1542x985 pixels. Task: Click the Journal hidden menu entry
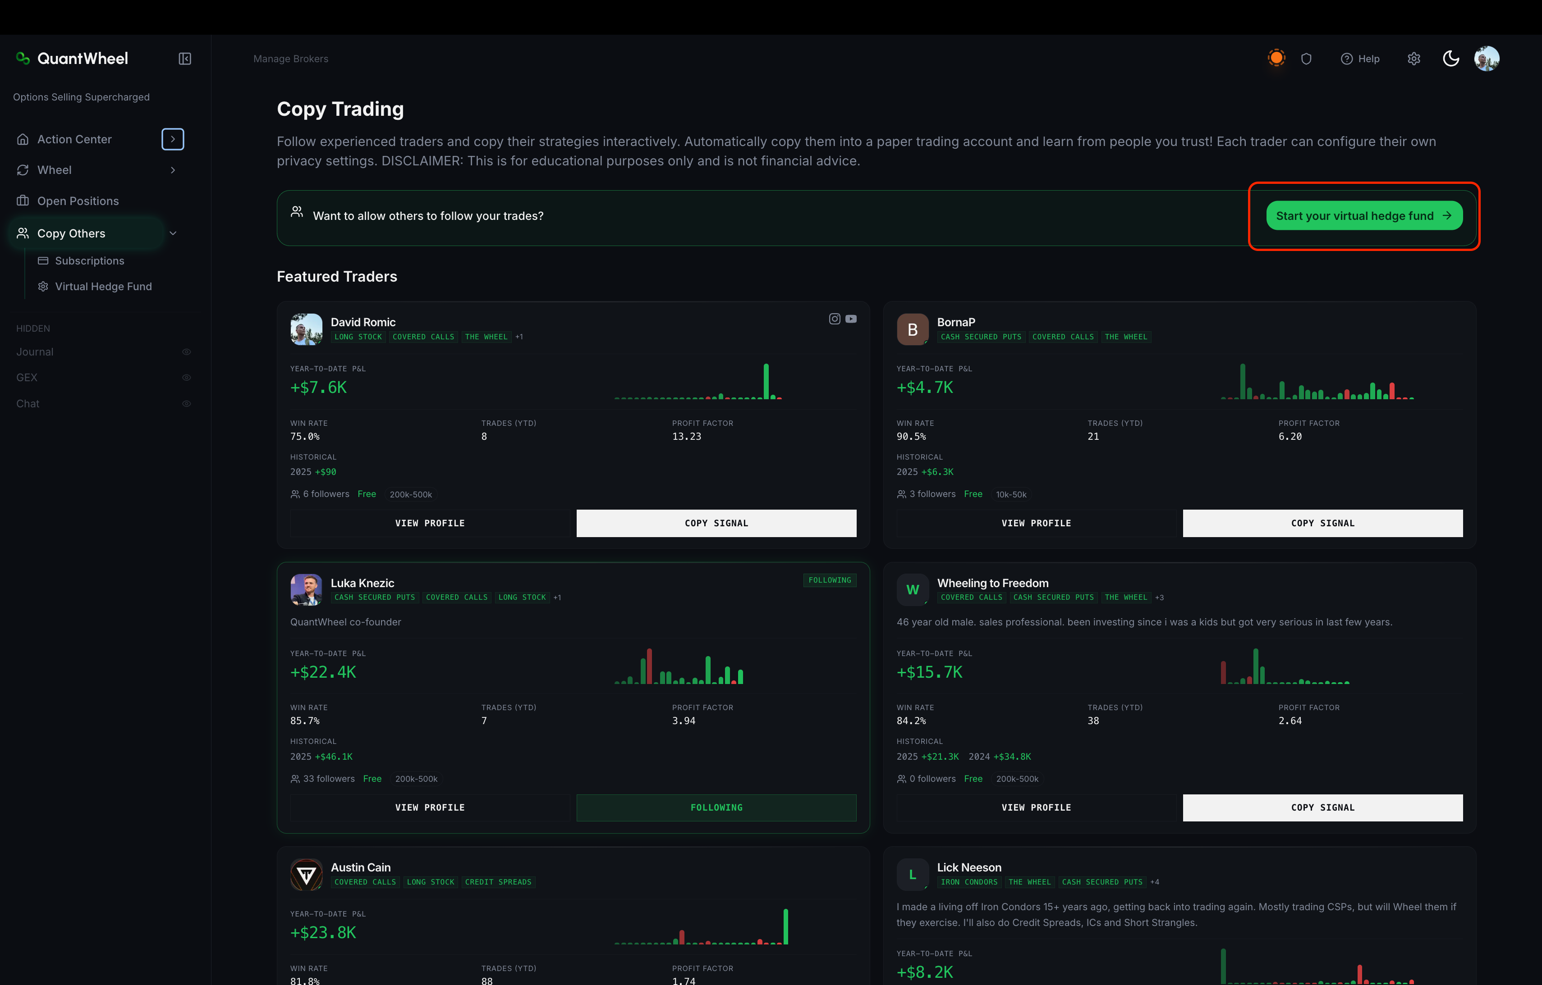click(x=35, y=352)
